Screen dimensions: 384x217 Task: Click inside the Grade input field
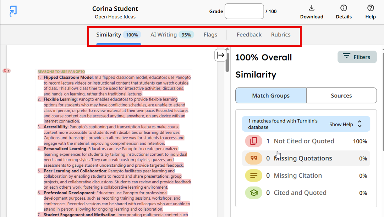coord(244,11)
